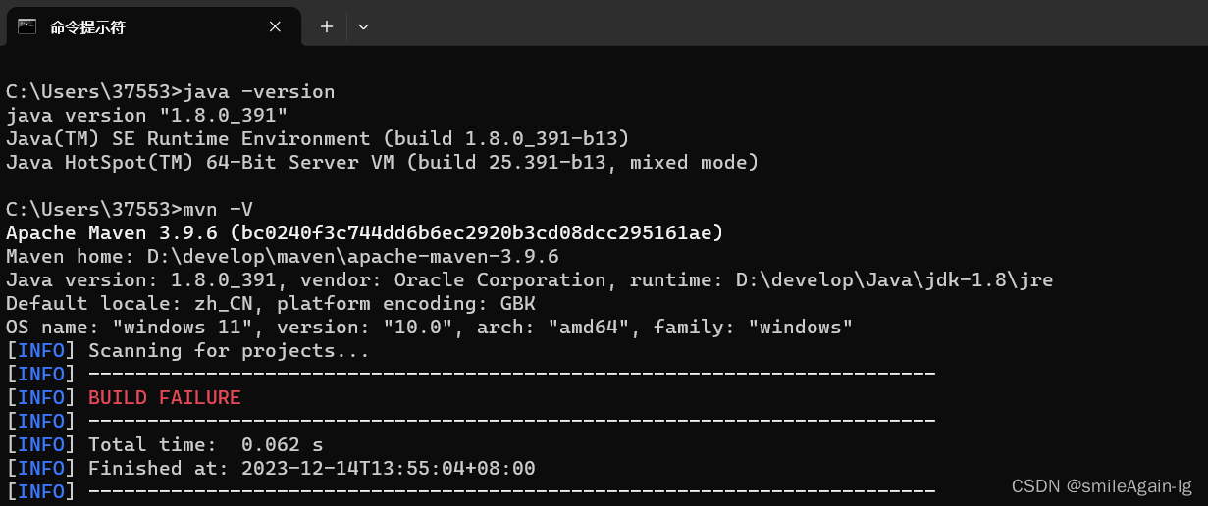The height and width of the screenshot is (506, 1208).
Task: Click the CSDN @smileAgain-lg watermark
Action: click(x=1102, y=486)
